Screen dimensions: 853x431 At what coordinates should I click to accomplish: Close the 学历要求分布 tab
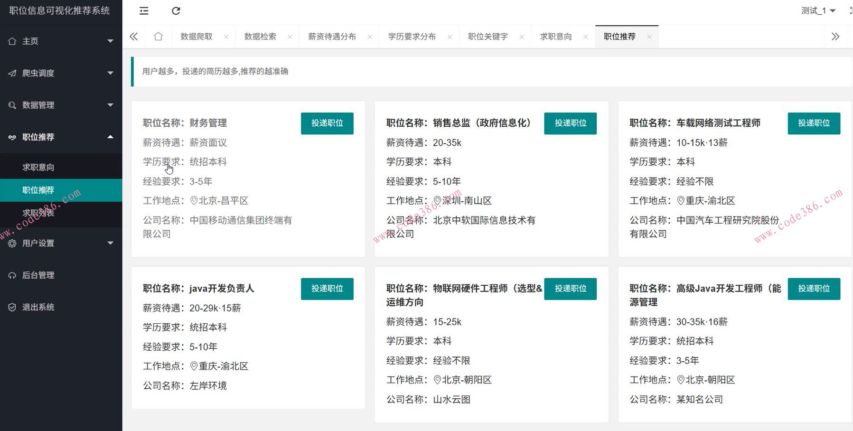[450, 37]
